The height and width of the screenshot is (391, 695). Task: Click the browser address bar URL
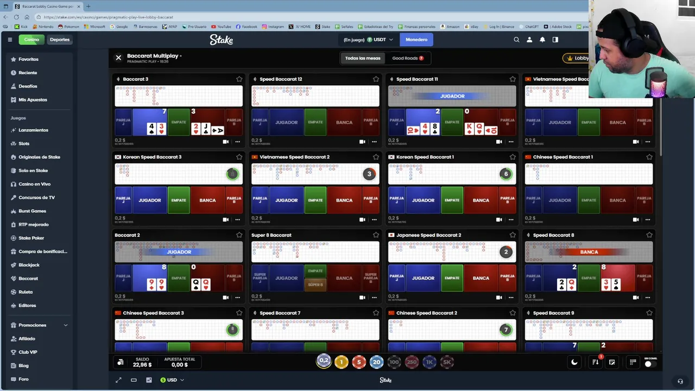pyautogui.click(x=109, y=17)
